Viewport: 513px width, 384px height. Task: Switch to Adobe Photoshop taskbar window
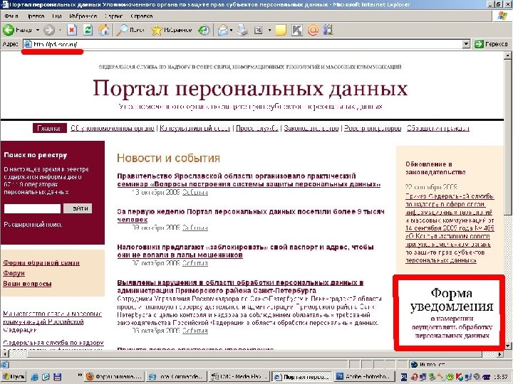(x=364, y=377)
